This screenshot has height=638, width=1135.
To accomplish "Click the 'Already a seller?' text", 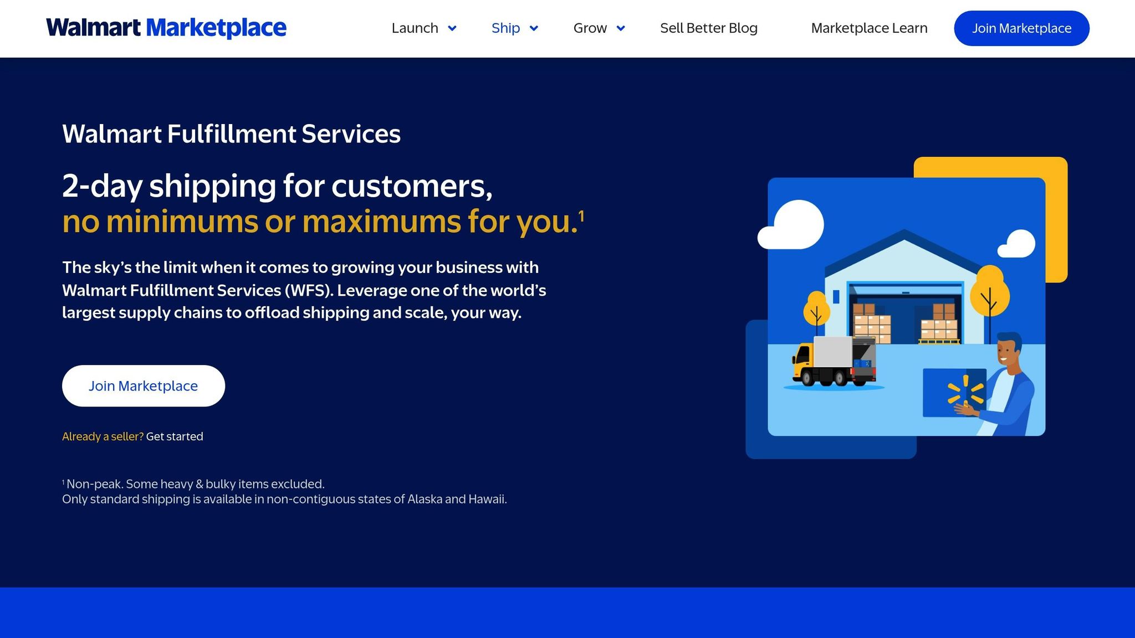I will pyautogui.click(x=103, y=436).
